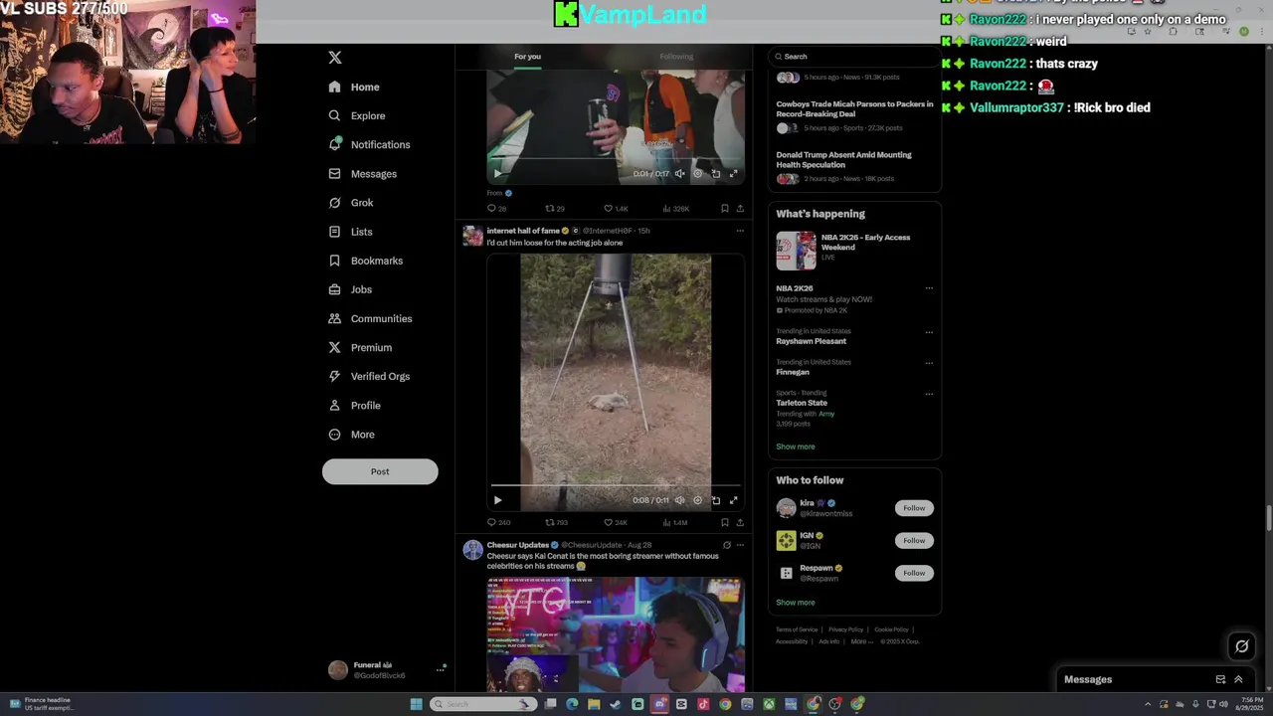Switch to the For you tab

pos(528,57)
